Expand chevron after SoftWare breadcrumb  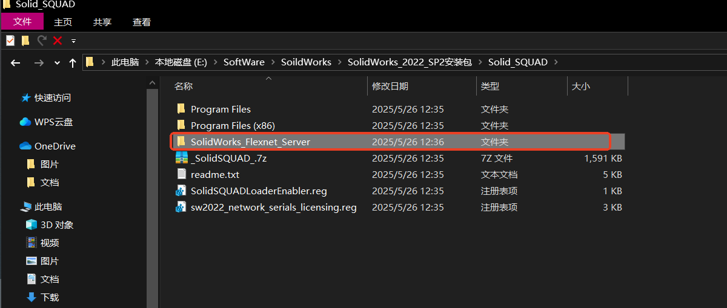pyautogui.click(x=273, y=62)
